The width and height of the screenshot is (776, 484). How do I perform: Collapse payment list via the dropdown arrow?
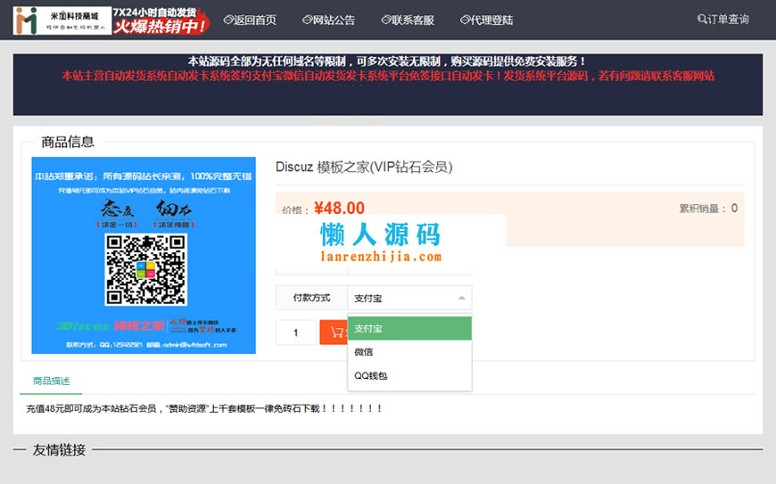461,298
